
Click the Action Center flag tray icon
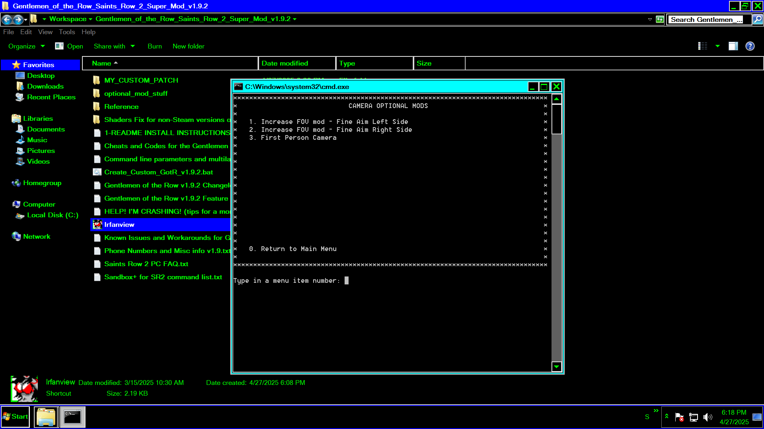(x=679, y=417)
